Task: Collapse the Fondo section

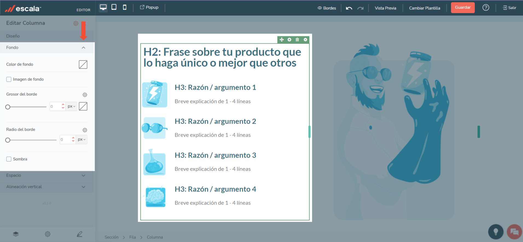Action: point(47,47)
